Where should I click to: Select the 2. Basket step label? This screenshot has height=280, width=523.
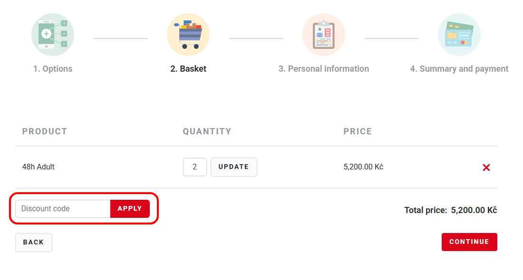(x=188, y=68)
